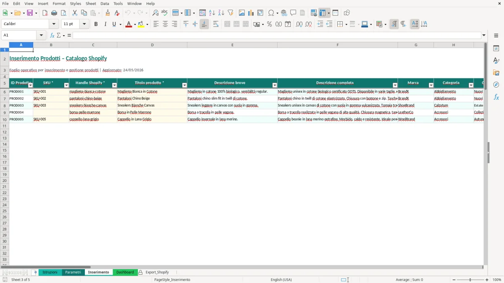
Task: Insert a chart
Action: [x=251, y=13]
